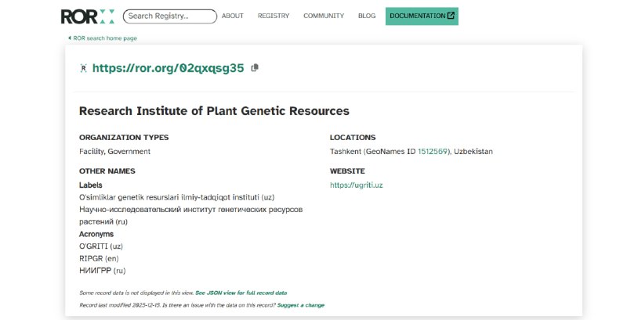
Task: Click the Search Registry input field
Action: 169,16
